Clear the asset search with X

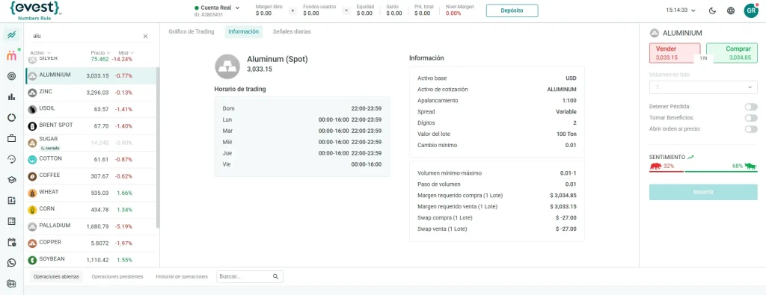145,36
